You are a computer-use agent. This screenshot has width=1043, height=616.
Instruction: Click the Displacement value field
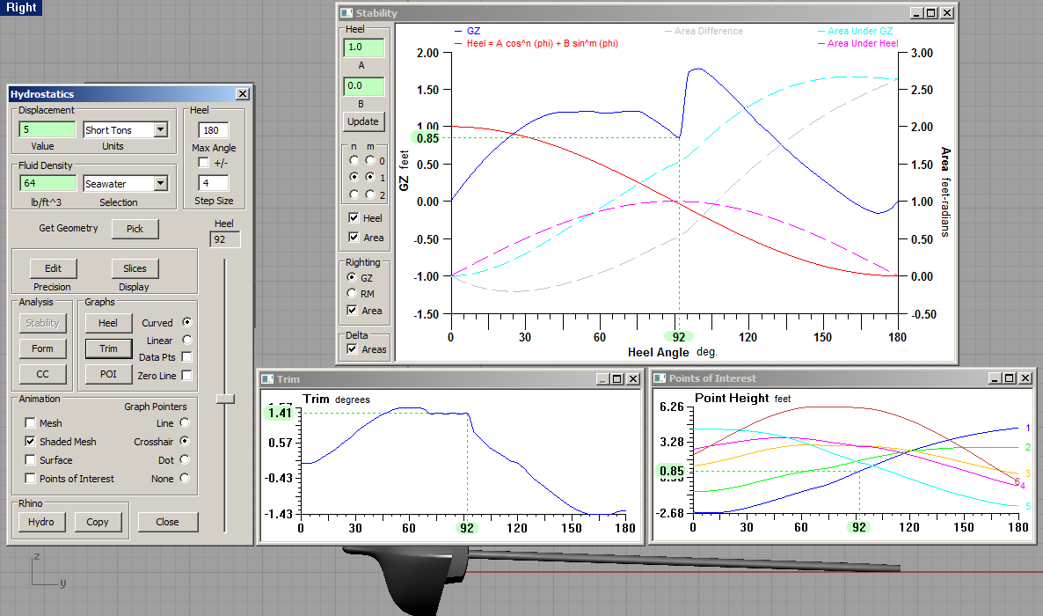pyautogui.click(x=47, y=130)
